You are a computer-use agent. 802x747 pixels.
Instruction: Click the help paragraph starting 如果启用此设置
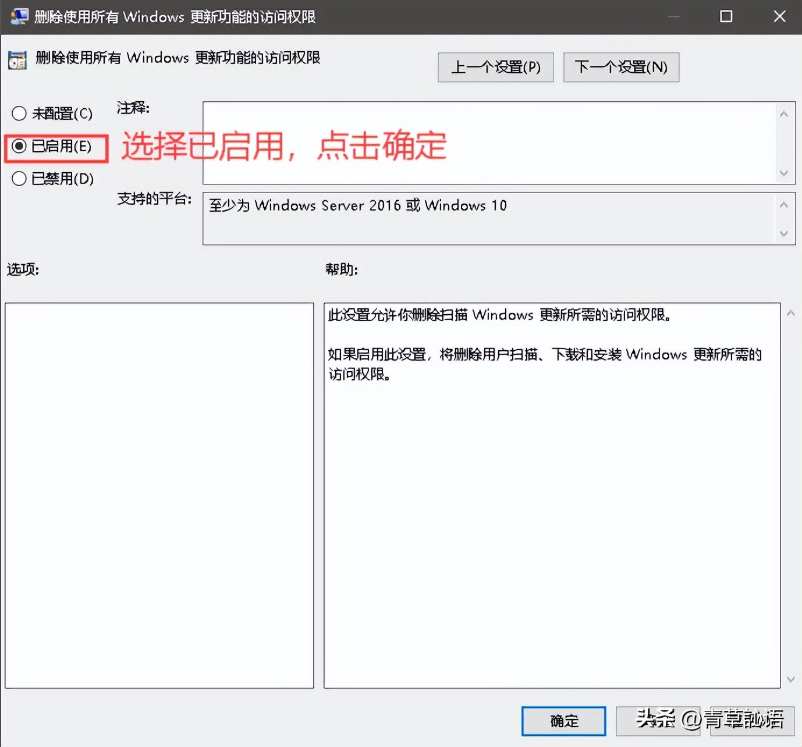[545, 364]
